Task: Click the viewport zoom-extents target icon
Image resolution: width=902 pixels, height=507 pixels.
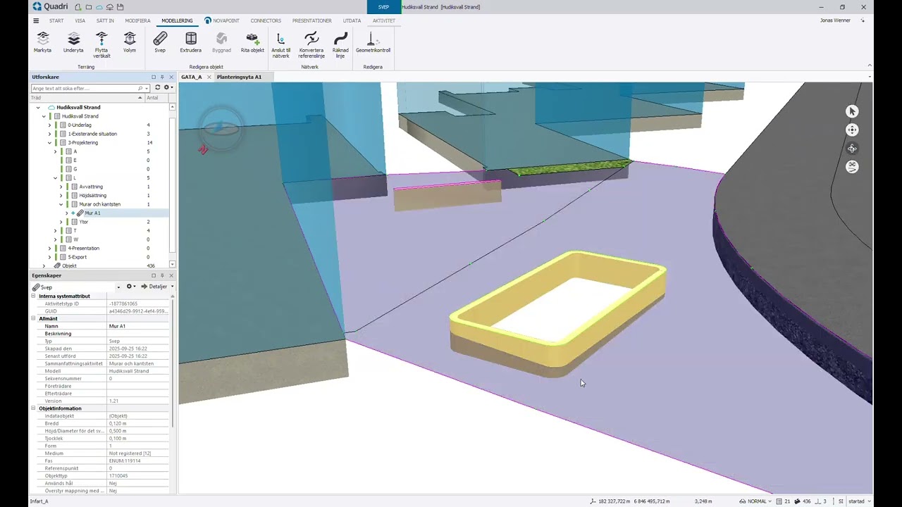Action: click(852, 130)
